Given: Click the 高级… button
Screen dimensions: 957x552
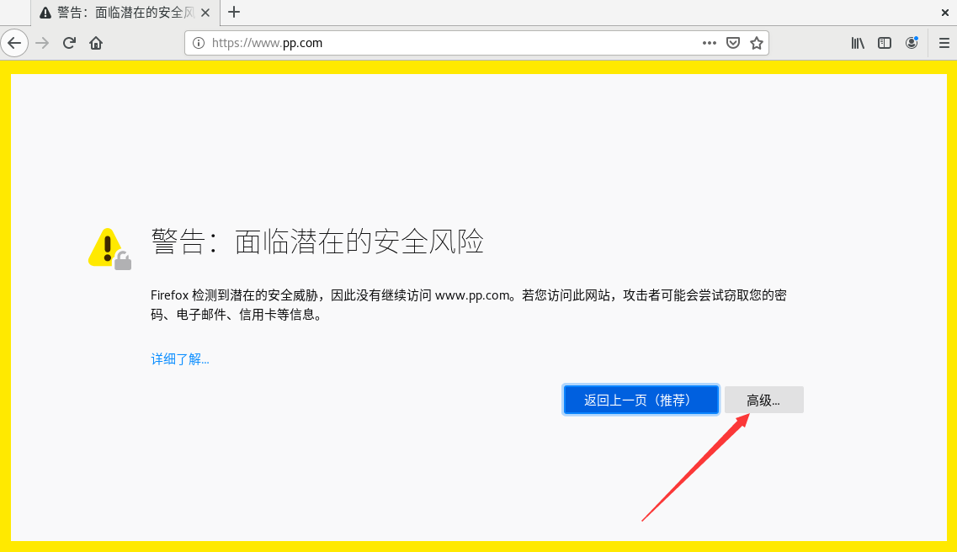Looking at the screenshot, I should (763, 399).
